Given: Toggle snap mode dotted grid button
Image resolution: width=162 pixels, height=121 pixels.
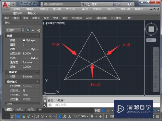Looking at the screenshot, I should [108, 110].
